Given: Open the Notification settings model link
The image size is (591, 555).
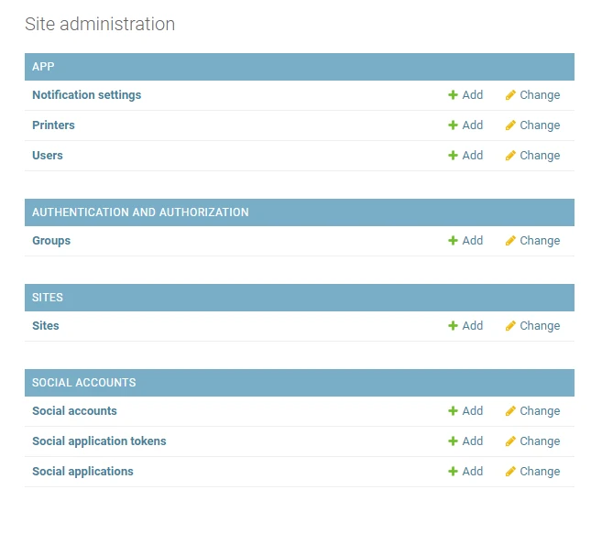Looking at the screenshot, I should (x=86, y=95).
